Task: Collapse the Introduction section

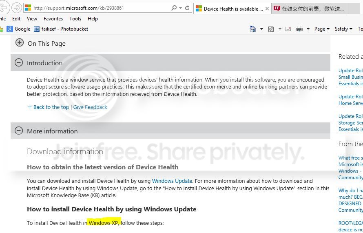Action: (19, 62)
